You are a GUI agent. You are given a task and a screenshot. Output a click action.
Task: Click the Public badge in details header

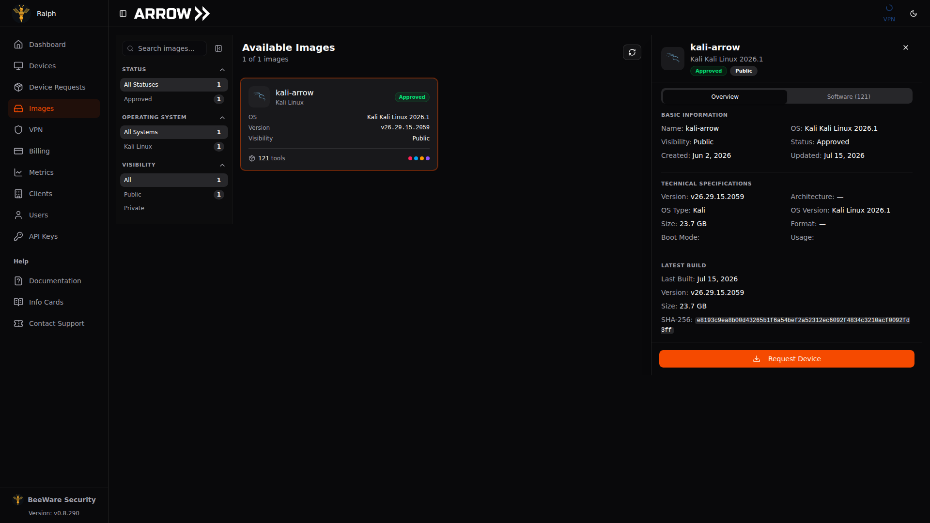(744, 71)
